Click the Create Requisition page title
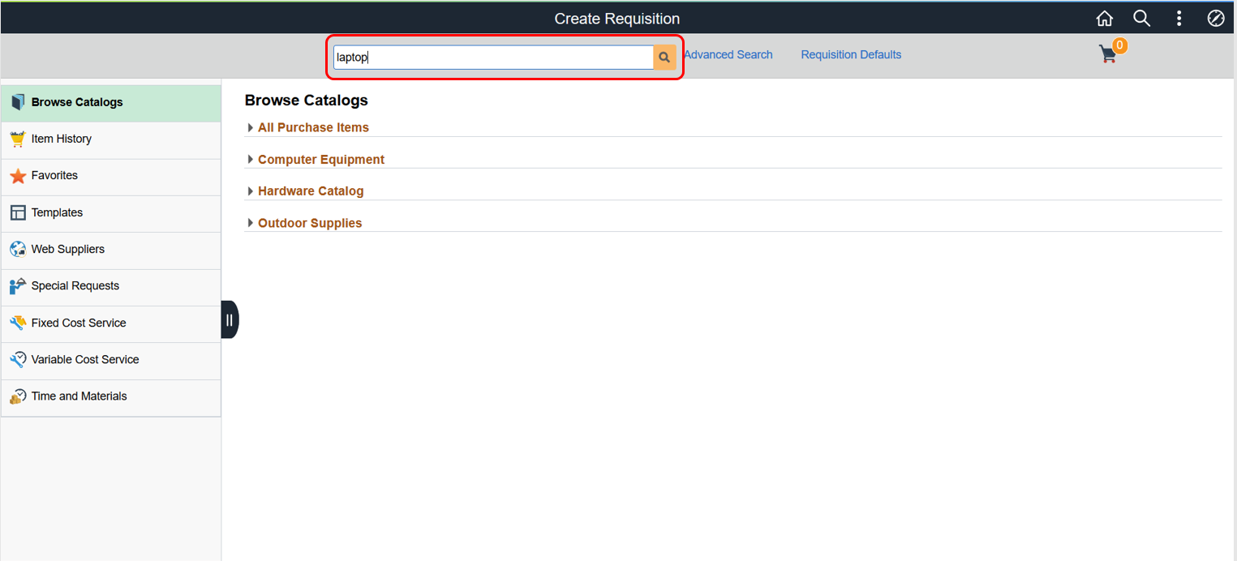This screenshot has height=561, width=1237. click(x=617, y=19)
